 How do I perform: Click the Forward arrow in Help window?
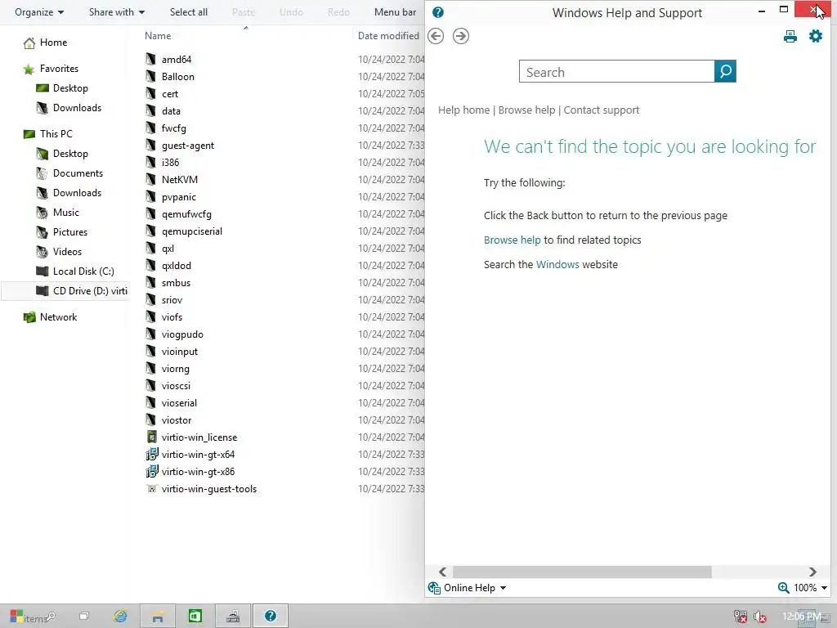point(461,36)
